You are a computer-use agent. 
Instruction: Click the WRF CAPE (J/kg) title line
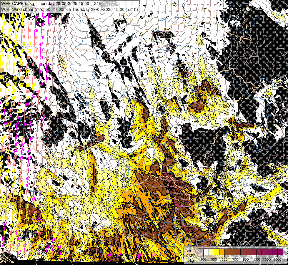click(52, 4)
